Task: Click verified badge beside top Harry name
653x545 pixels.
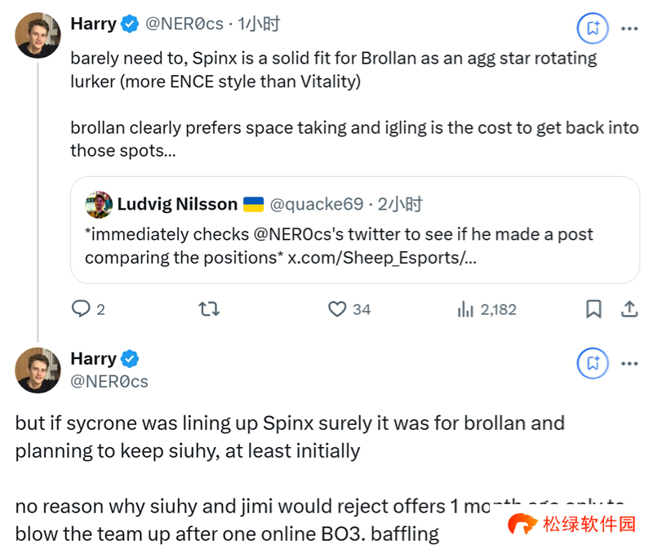Action: (130, 24)
